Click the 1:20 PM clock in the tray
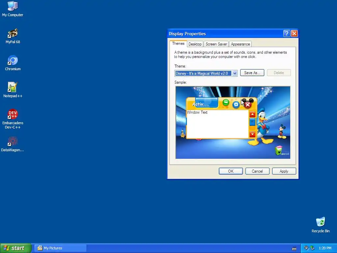The image size is (337, 253). (325, 248)
